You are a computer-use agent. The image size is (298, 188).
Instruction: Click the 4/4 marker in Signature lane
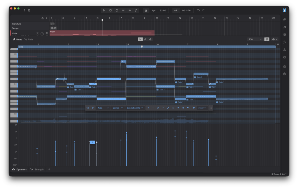[x=52, y=24]
